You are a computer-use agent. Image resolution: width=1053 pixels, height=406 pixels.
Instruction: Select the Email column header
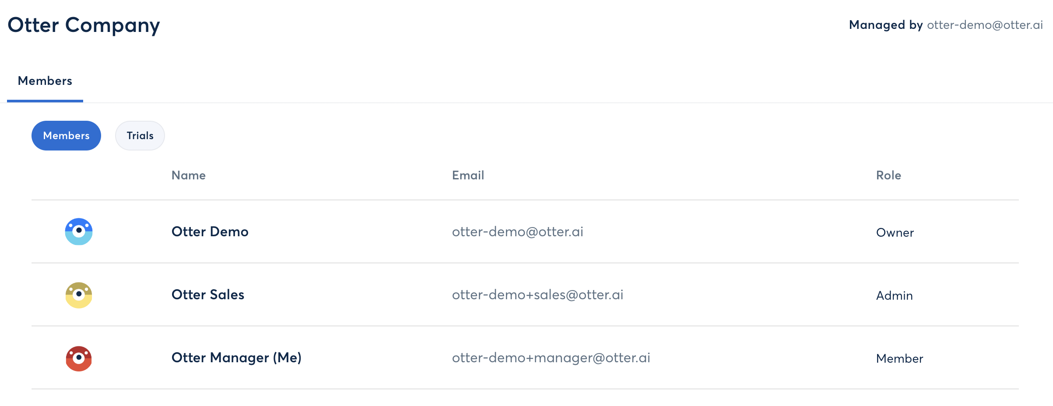coord(468,175)
